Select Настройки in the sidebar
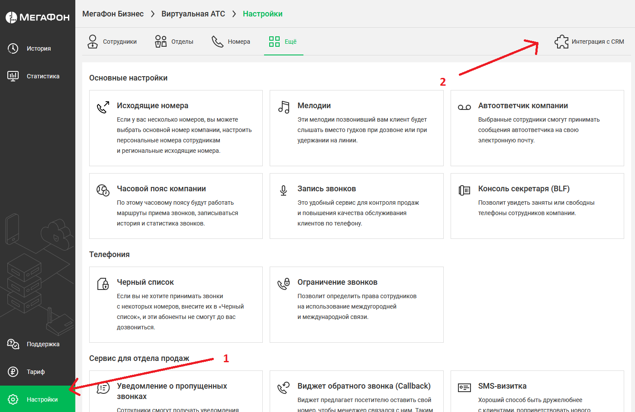 point(38,399)
